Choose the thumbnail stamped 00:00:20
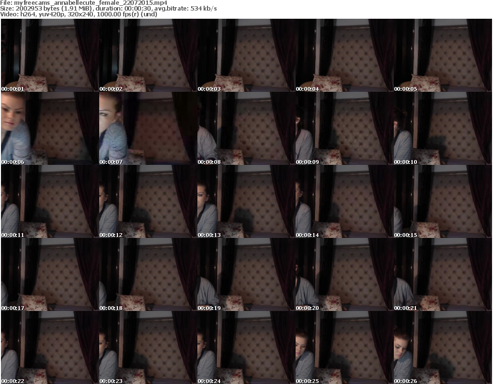493x384 pixels. (x=345, y=274)
